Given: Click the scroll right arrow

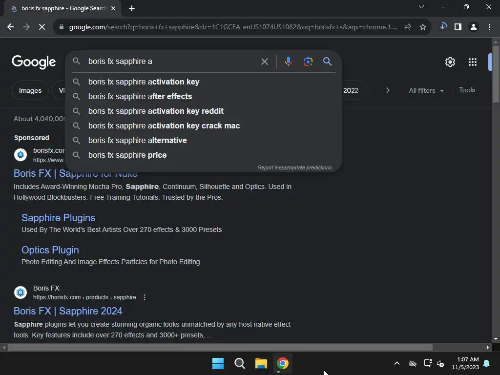Looking at the screenshot, I should coord(488,347).
